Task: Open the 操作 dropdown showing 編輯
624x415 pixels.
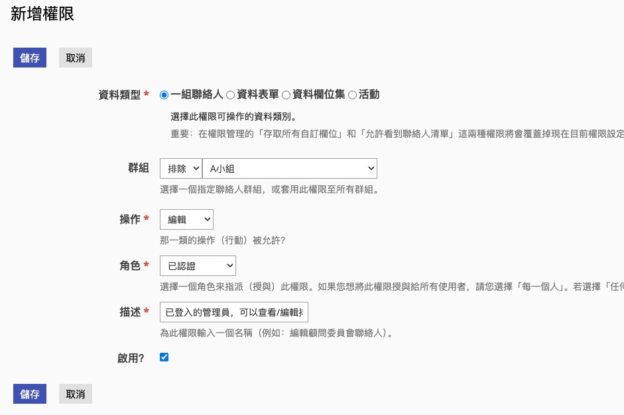Action: [186, 219]
